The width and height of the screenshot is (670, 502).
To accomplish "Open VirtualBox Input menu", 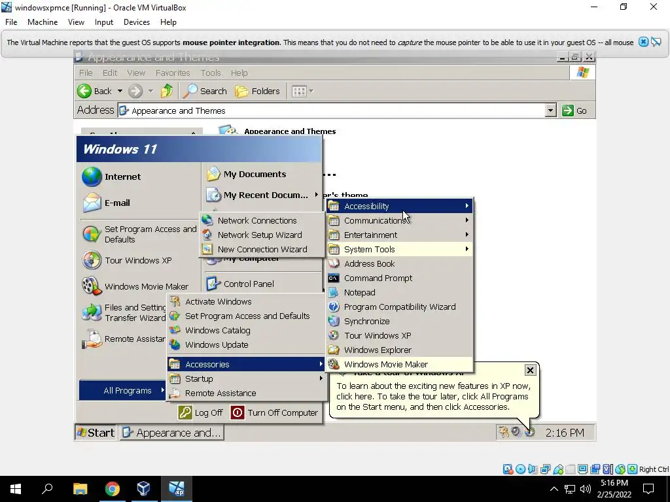I will [x=104, y=22].
